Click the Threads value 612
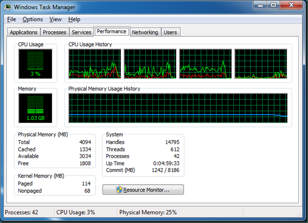308x223 pixels. (x=175, y=149)
